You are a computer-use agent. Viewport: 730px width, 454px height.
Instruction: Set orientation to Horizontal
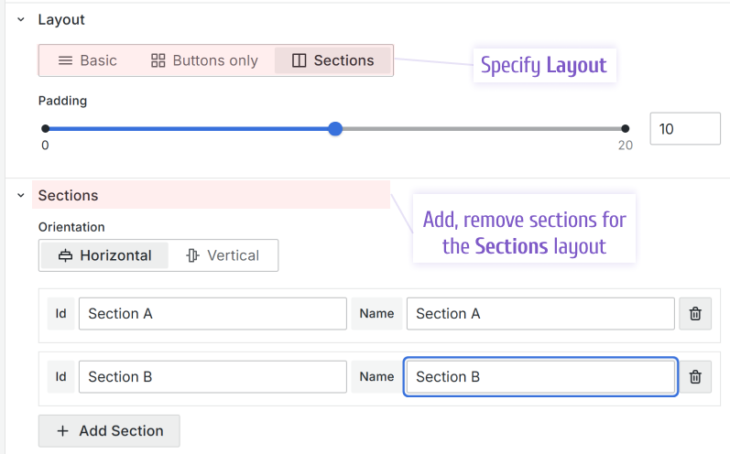pos(104,255)
